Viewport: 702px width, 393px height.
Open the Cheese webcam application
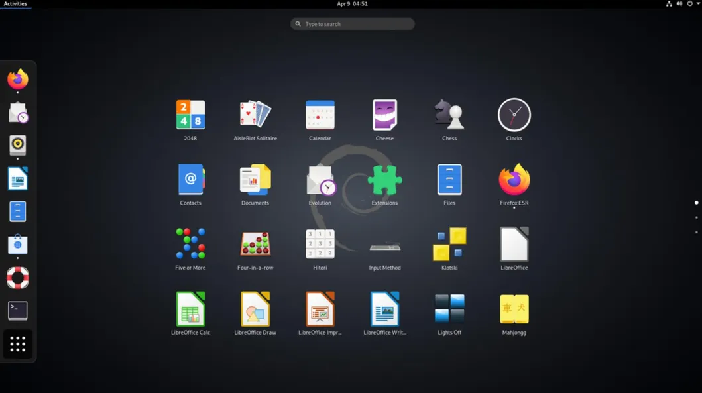(384, 114)
